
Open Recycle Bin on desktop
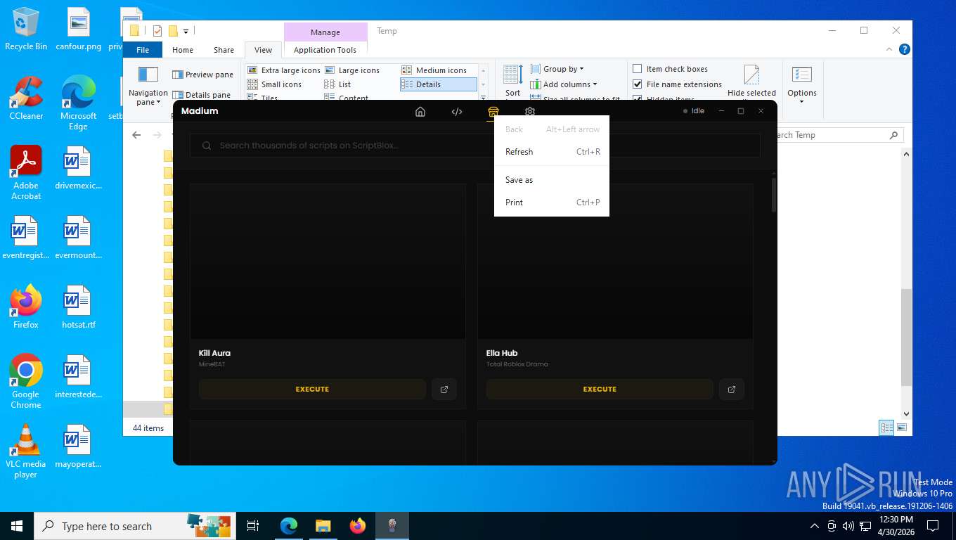point(26,29)
